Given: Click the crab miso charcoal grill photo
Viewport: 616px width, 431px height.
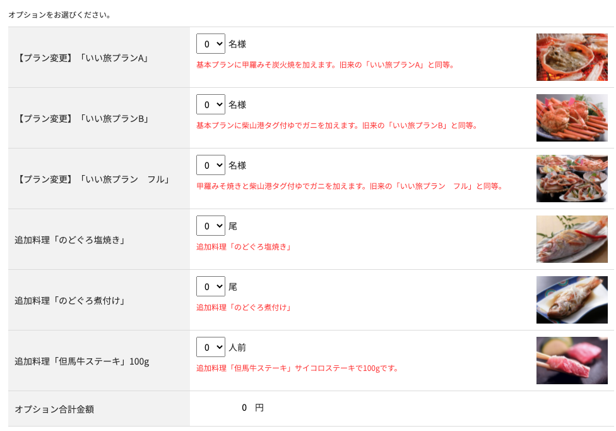Looking at the screenshot, I should 572,57.
